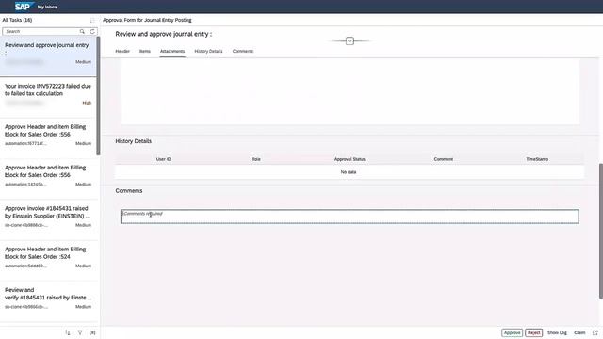The image size is (603, 339).
Task: Click the My Inbox title in shell bar
Action: pos(47,7)
